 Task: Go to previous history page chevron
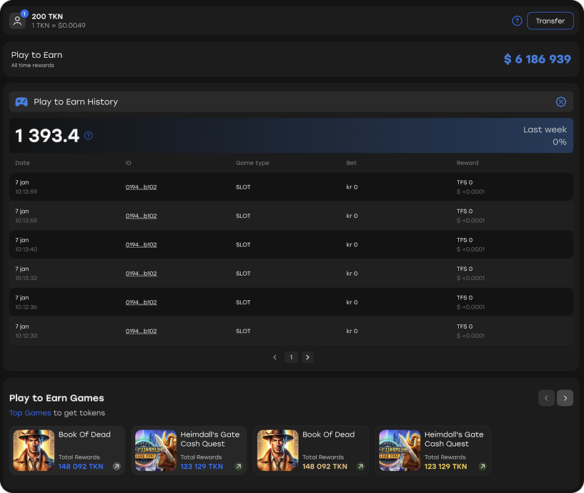tap(275, 357)
